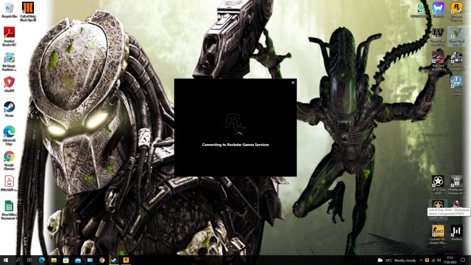Switch to Rockstar Games Launcher taskbar button
This screenshot has width=471, height=265.
click(126, 260)
